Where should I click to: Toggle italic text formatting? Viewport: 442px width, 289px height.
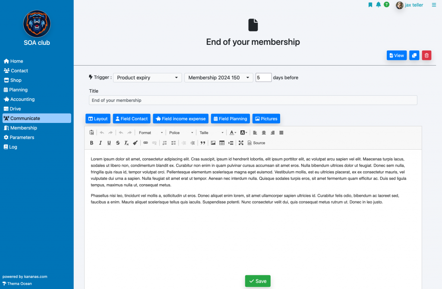[100, 143]
